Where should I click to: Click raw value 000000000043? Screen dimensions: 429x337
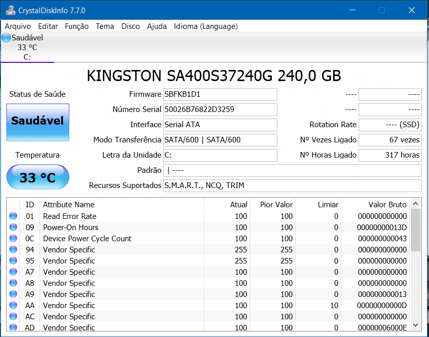click(x=382, y=239)
